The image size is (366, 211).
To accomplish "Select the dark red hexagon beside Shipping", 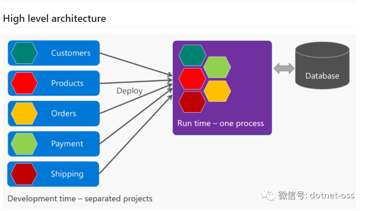I will tap(24, 174).
